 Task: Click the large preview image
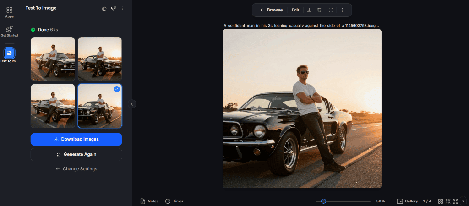tap(302, 108)
